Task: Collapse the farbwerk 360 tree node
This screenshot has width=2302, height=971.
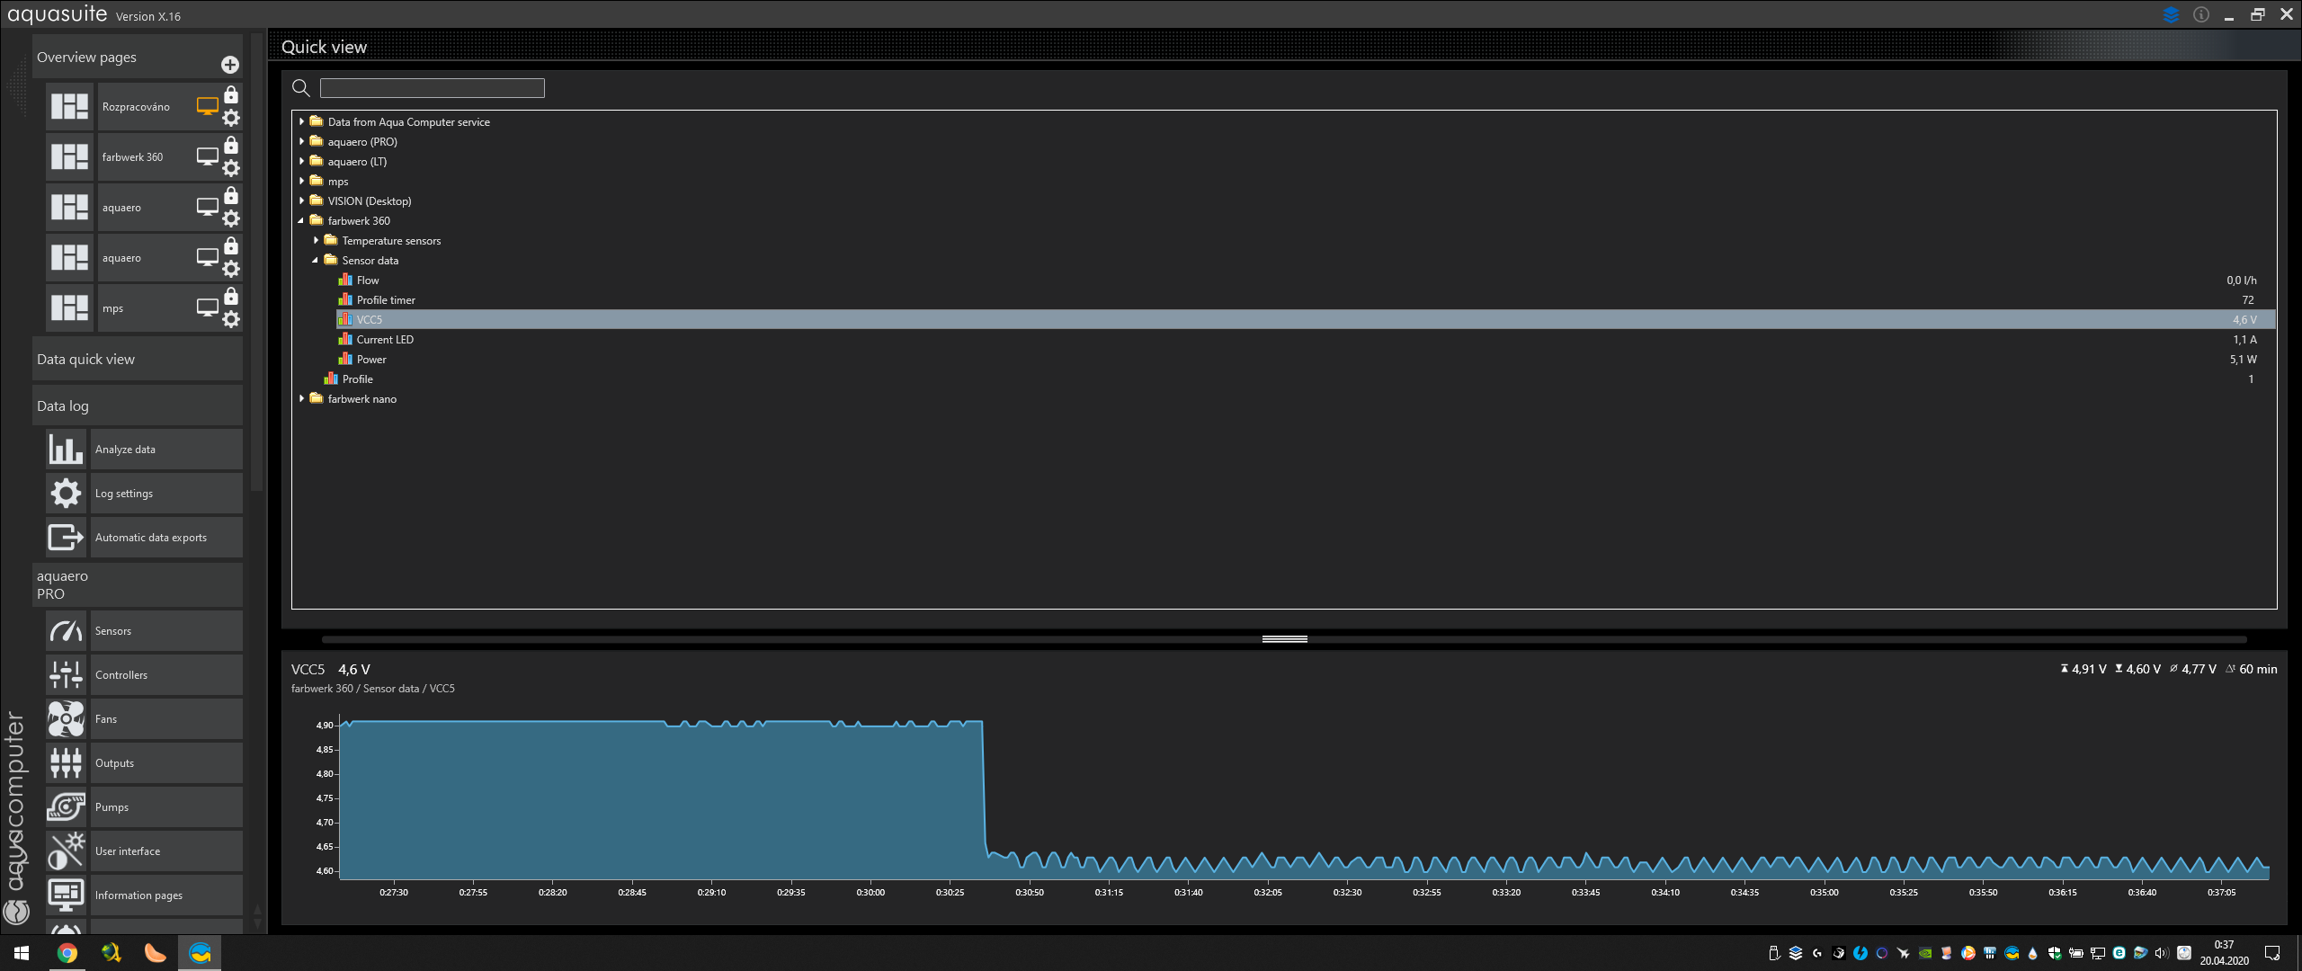Action: coord(301,220)
